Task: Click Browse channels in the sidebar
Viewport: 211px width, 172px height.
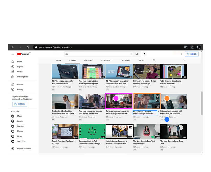Action: point(24,148)
